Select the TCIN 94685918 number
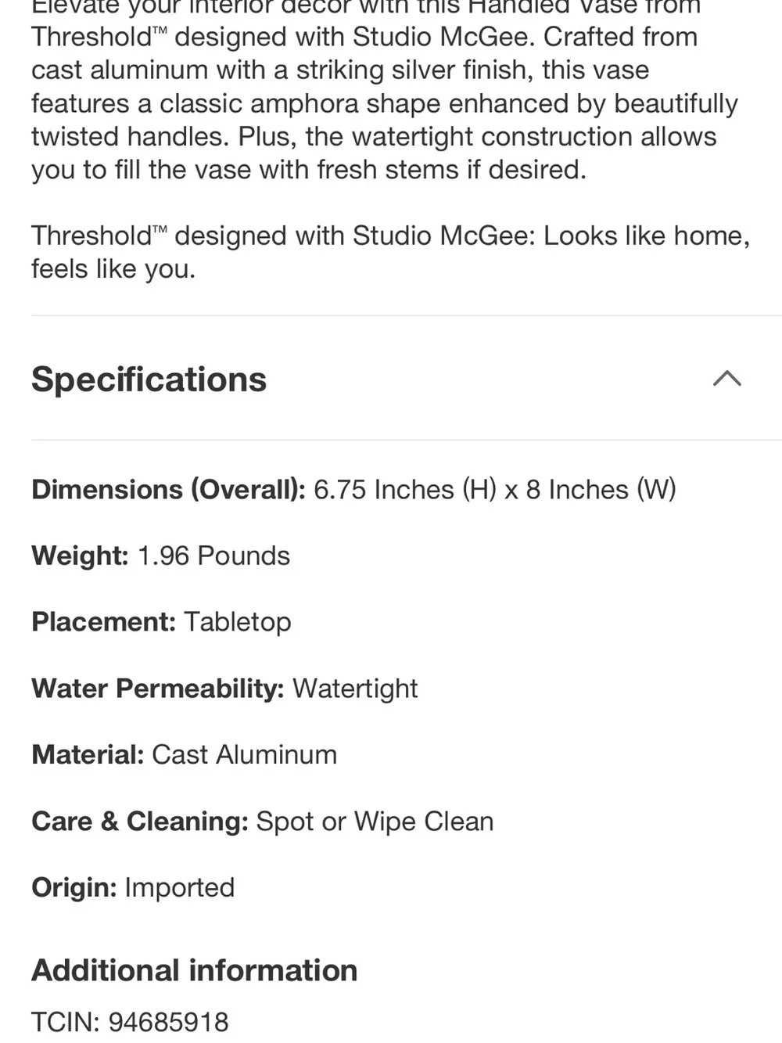This screenshot has height=1043, width=782. pyautogui.click(x=168, y=1022)
